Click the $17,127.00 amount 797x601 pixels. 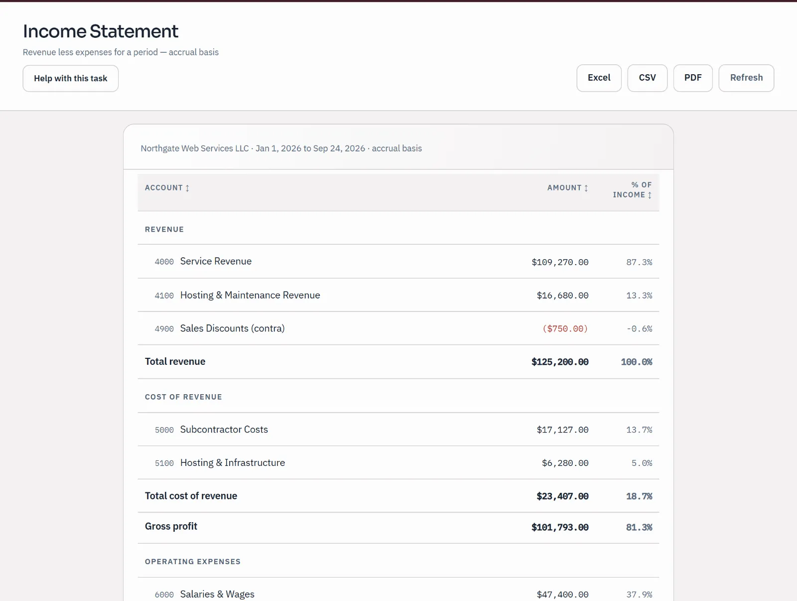(x=562, y=430)
